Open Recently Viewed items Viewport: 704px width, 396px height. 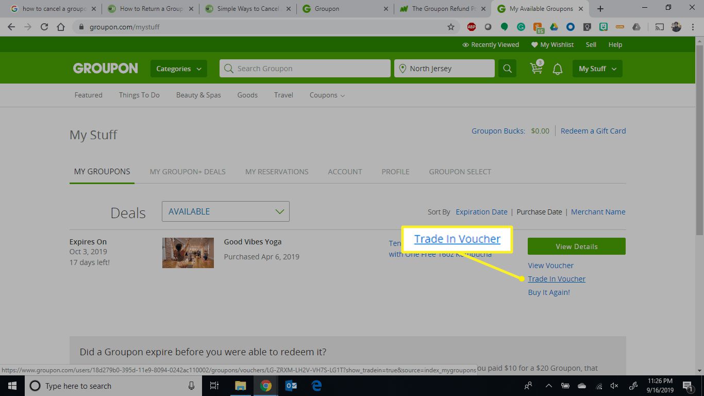click(x=491, y=45)
